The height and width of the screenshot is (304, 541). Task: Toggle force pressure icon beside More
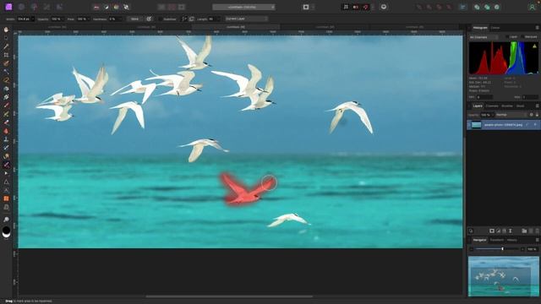pyautogui.click(x=149, y=19)
